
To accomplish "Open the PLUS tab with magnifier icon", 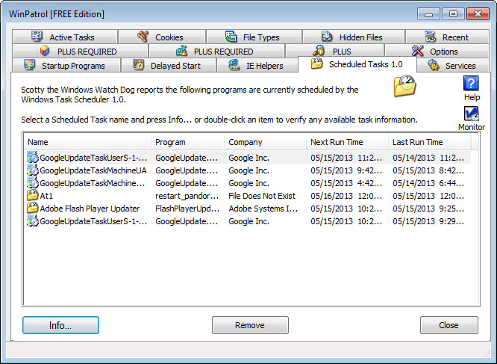I will coord(335,51).
